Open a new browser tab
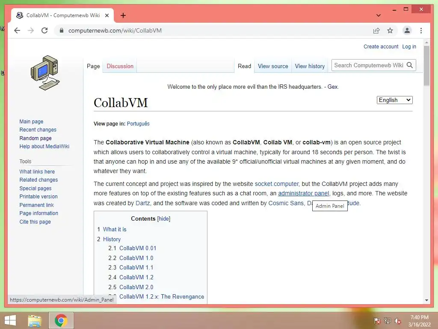 pyautogui.click(x=123, y=15)
